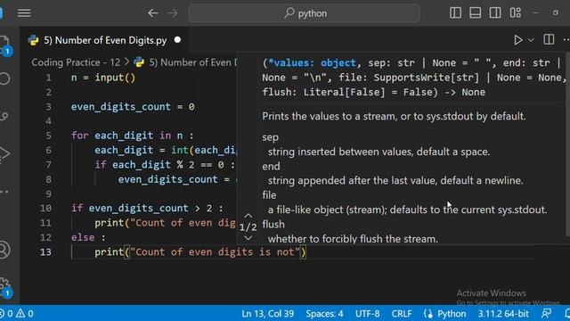
Task: Click the signature help scrollbar
Action: point(567,144)
